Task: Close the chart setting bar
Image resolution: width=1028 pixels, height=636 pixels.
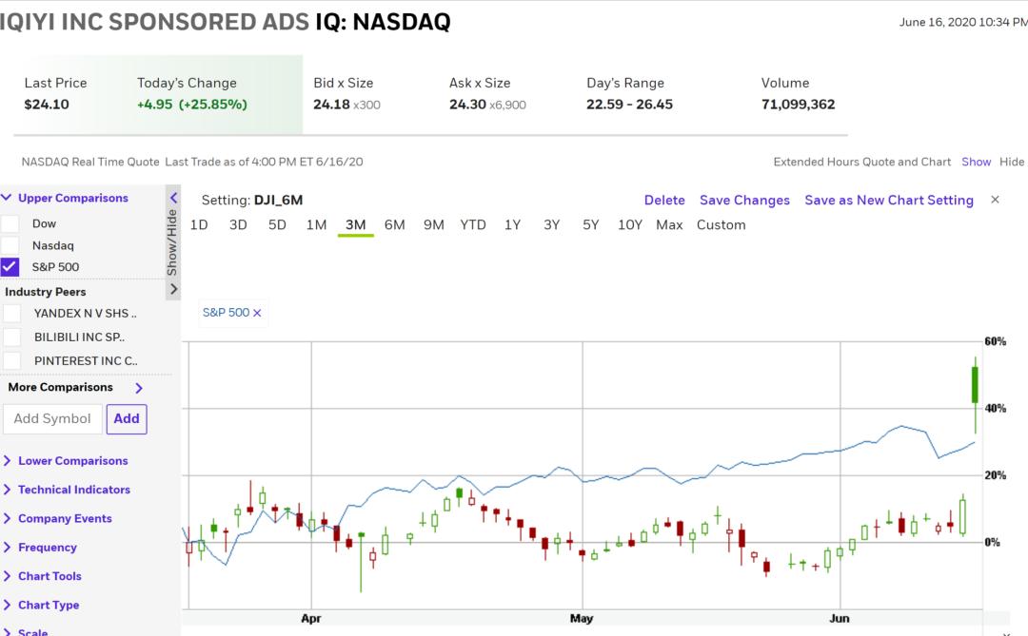Action: [995, 200]
